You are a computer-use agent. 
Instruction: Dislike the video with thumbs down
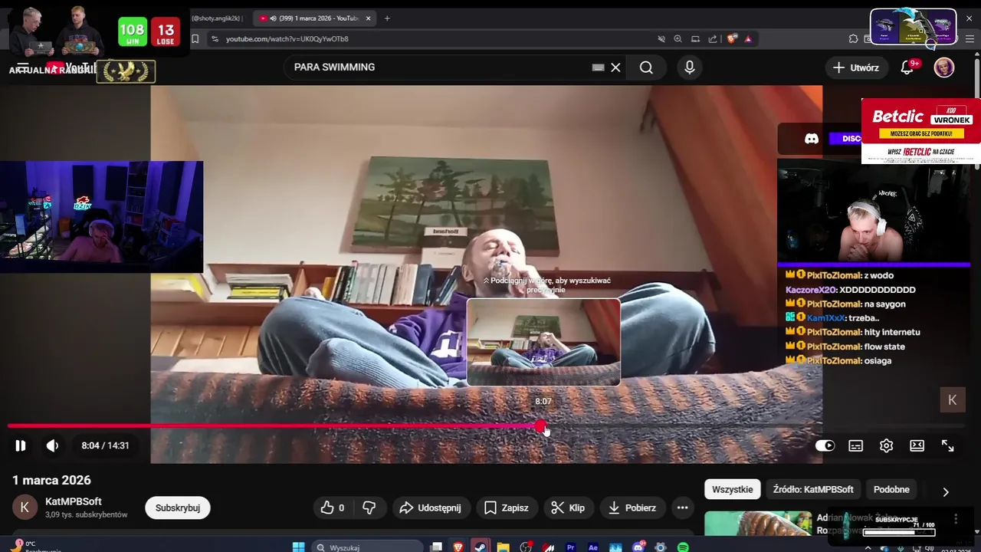pyautogui.click(x=369, y=508)
